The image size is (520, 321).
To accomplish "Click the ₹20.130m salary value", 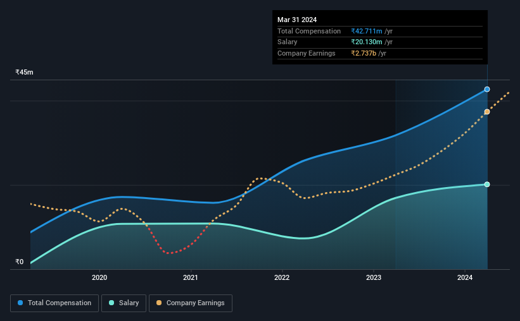I will pyautogui.click(x=367, y=42).
